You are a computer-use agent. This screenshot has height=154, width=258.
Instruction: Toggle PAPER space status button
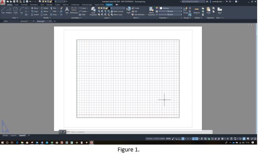168,139
